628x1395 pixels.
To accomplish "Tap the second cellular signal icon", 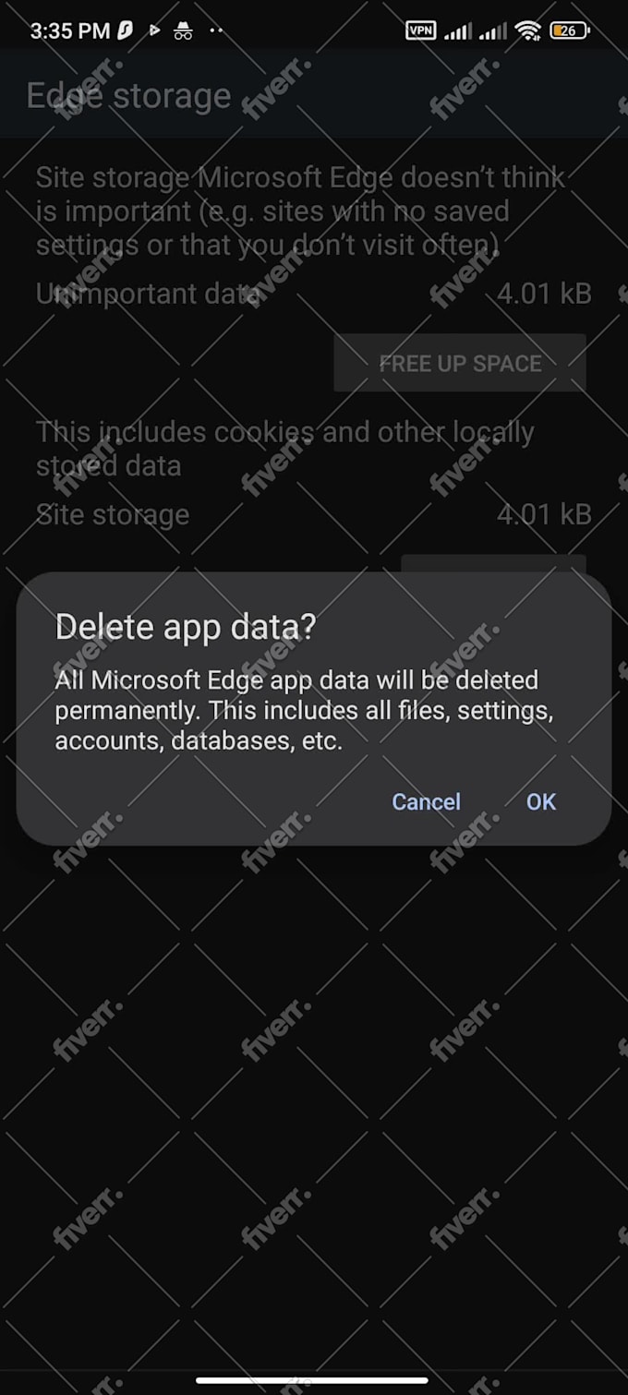I will [493, 31].
